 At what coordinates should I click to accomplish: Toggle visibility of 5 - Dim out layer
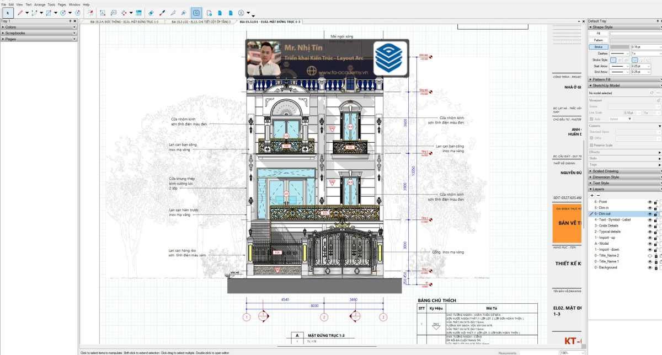pyautogui.click(x=650, y=213)
